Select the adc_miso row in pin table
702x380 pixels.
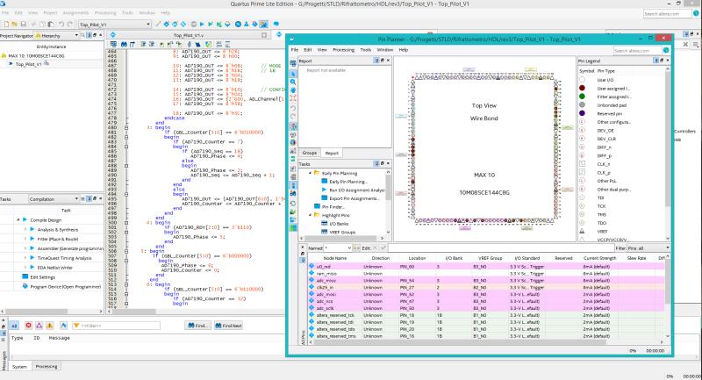click(486, 280)
